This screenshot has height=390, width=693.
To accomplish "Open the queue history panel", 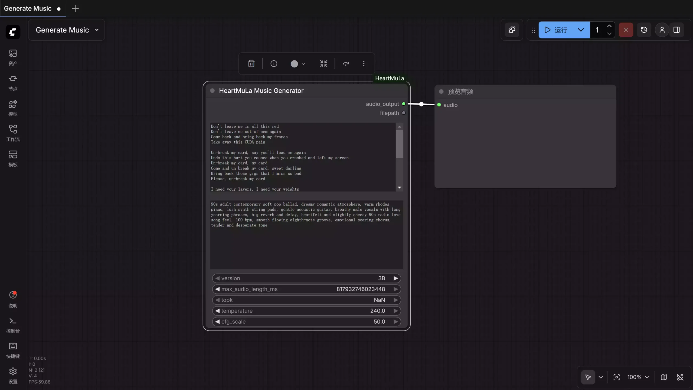I will coord(644,30).
